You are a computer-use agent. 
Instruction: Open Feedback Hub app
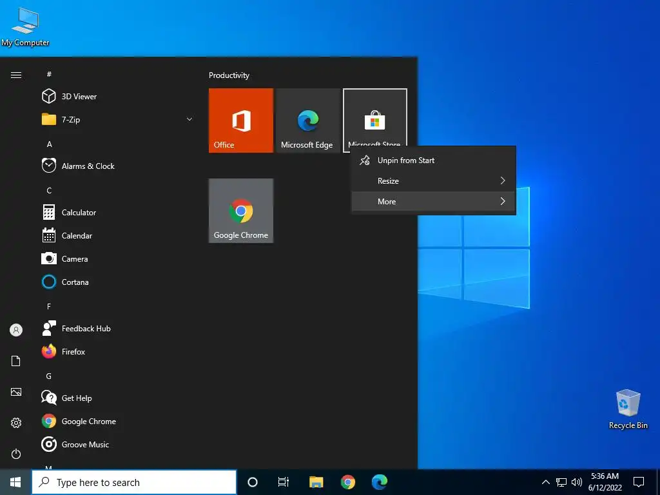click(x=119, y=328)
